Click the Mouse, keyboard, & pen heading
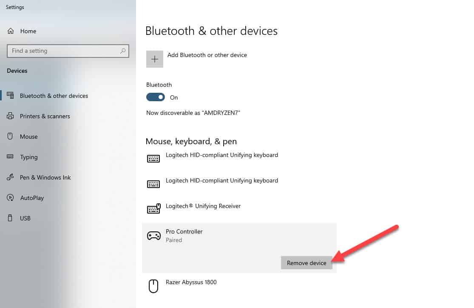 point(191,142)
